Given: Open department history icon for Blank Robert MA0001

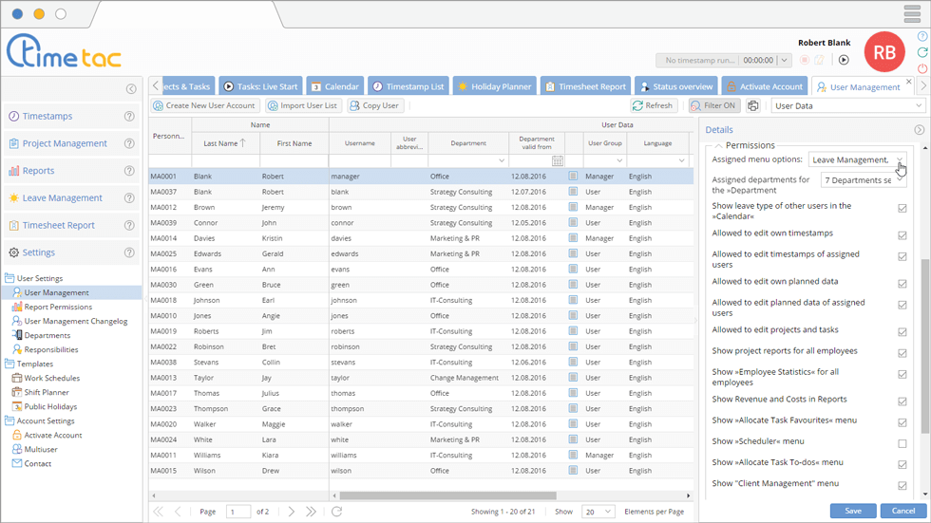Looking at the screenshot, I should [x=573, y=177].
